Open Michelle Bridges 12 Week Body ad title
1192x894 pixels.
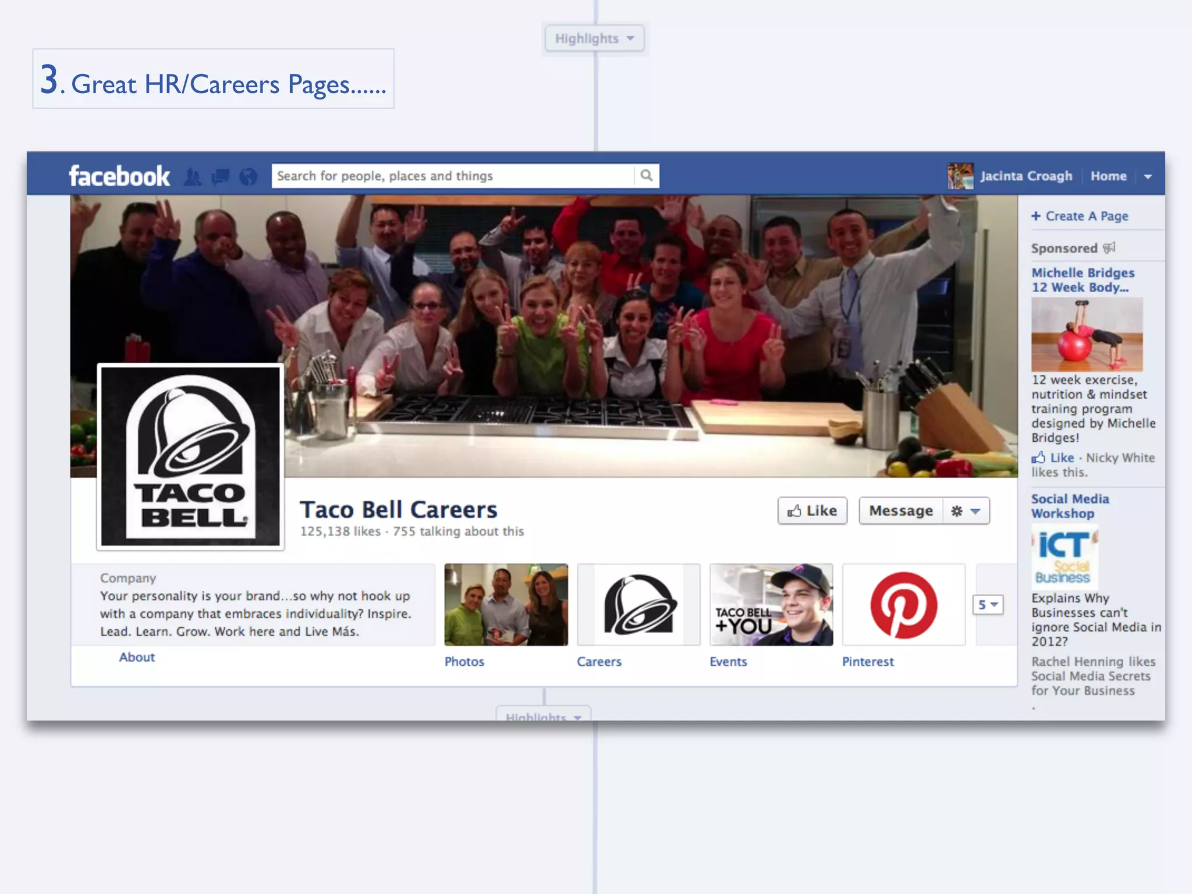pyautogui.click(x=1083, y=280)
